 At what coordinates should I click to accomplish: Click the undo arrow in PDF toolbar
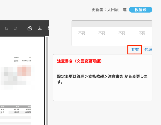[6, 28]
